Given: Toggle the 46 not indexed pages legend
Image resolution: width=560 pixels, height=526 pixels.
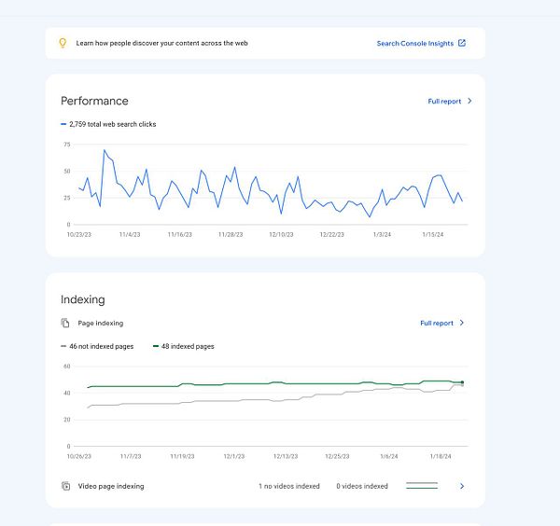Looking at the screenshot, I should click(97, 346).
